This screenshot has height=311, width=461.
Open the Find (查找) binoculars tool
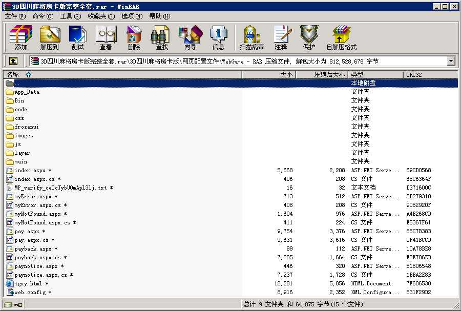[161, 37]
